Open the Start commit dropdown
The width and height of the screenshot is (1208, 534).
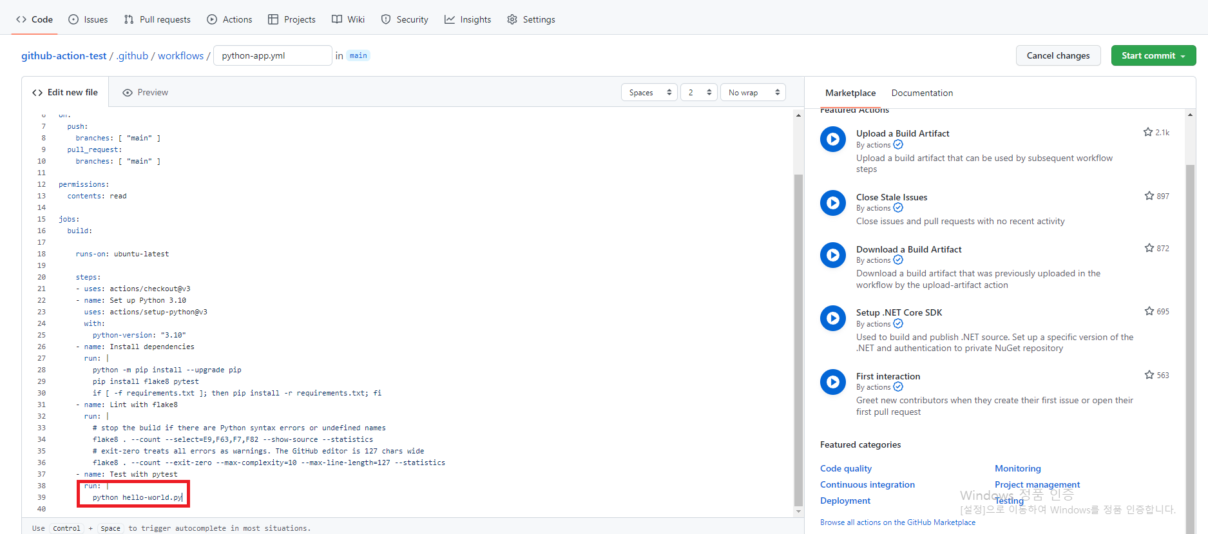(1153, 55)
